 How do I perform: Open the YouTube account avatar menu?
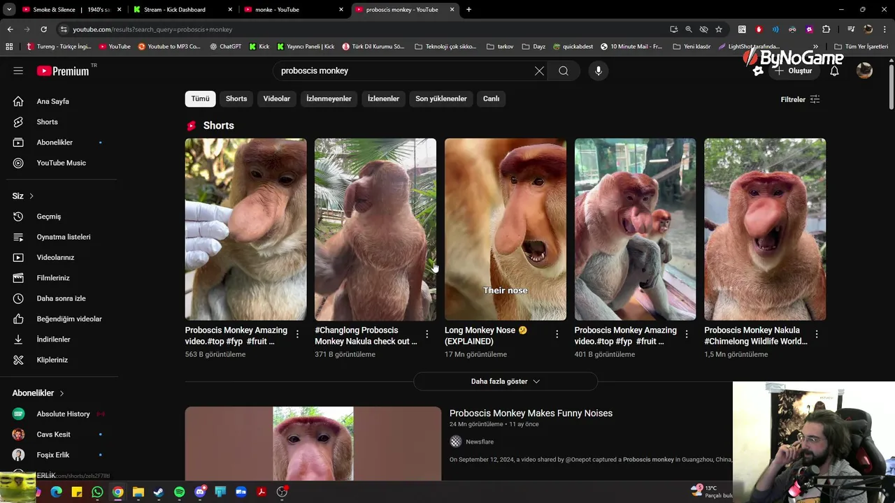(x=865, y=71)
